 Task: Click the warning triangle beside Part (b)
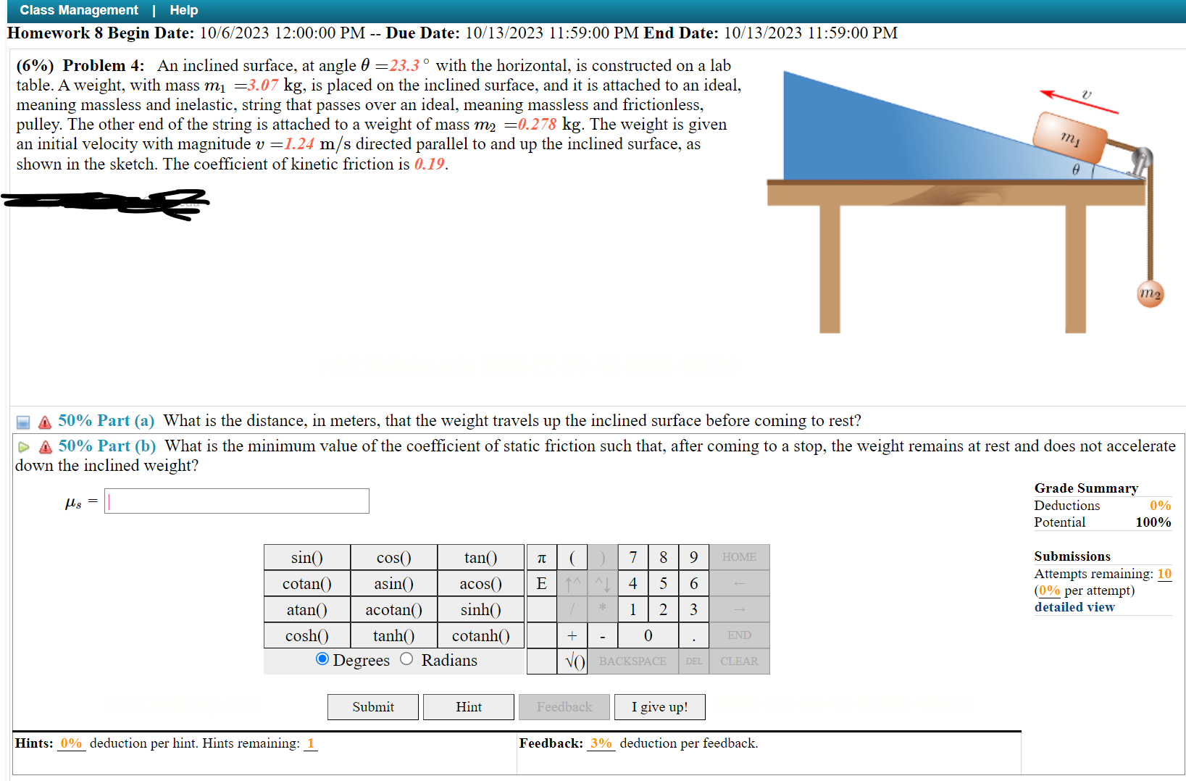click(x=45, y=446)
